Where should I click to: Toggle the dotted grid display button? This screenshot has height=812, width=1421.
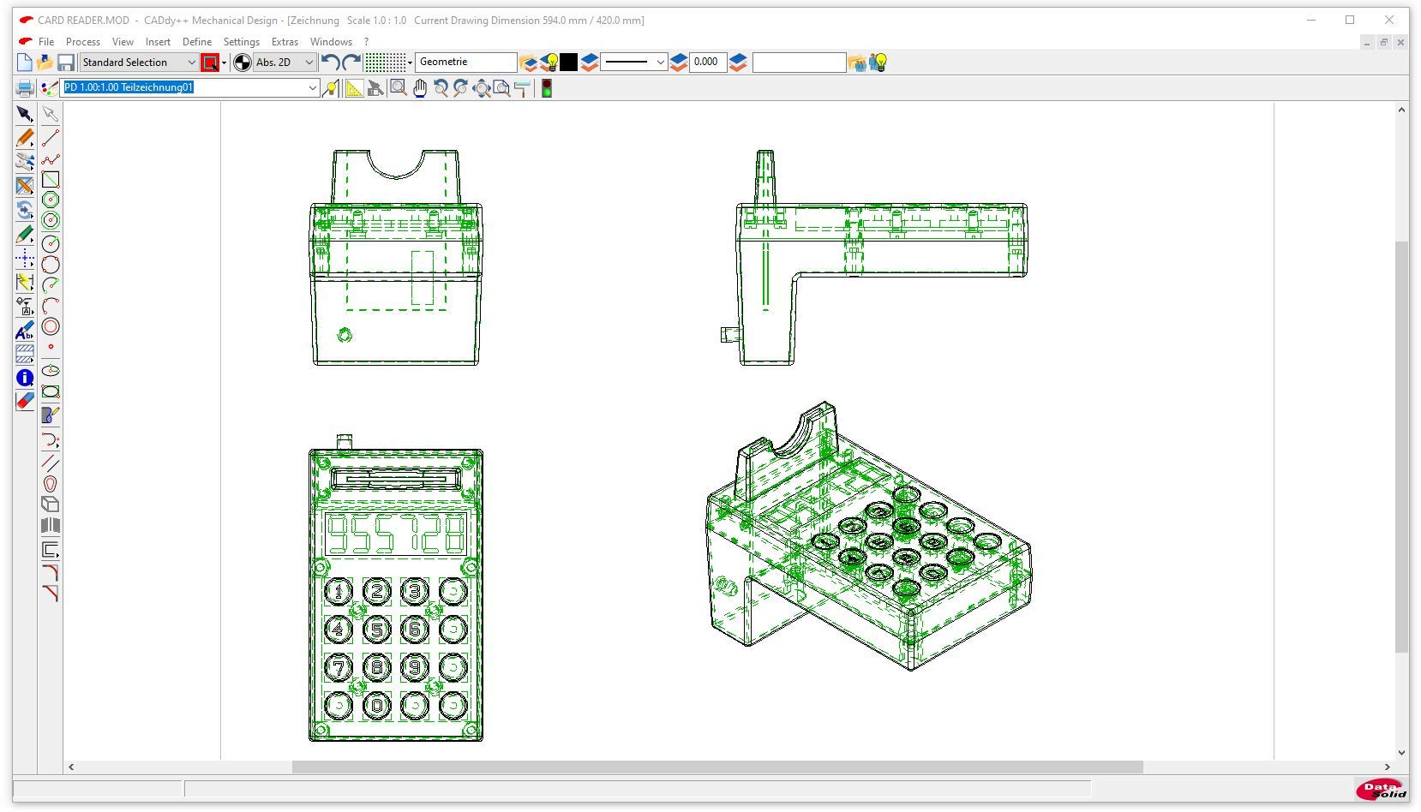(x=385, y=63)
